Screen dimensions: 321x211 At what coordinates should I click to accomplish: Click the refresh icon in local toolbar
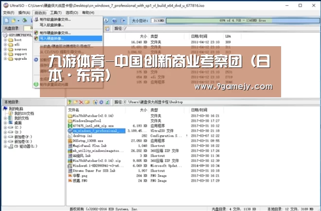[107, 102]
